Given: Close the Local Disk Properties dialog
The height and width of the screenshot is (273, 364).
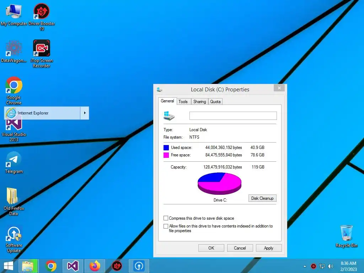Looking at the screenshot, I should point(279,88).
